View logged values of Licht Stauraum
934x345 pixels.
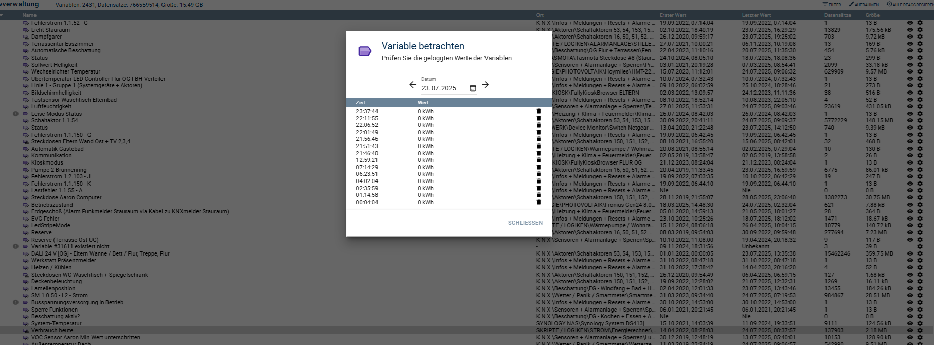910,30
